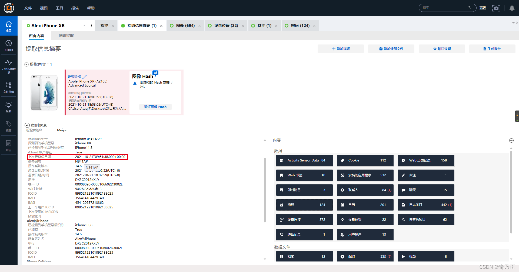This screenshot has height=272, width=519.
Task: Open the 搜索的项目 62 tile
Action: (x=426, y=220)
